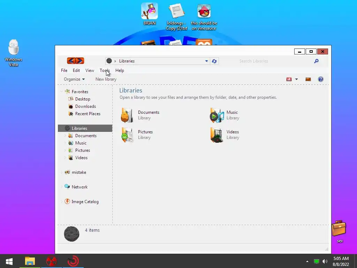The image size is (357, 268).
Task: Go forward with the right arrow button
Action: [80, 61]
